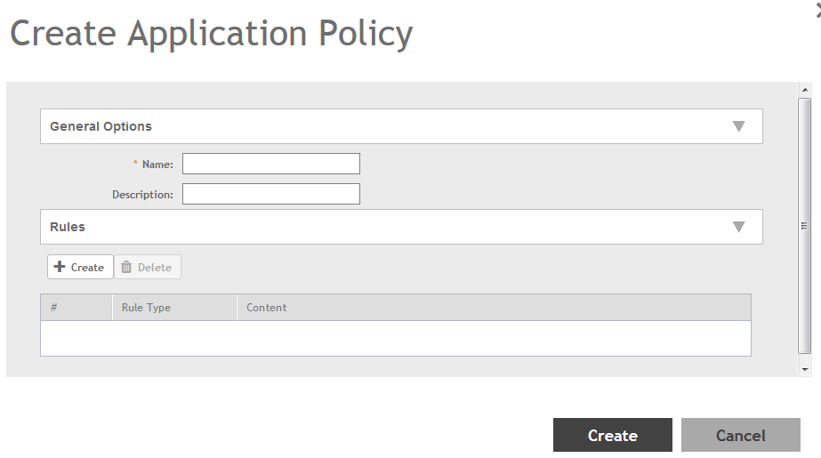The image size is (821, 458).
Task: Click the Name input field
Action: tap(270, 164)
